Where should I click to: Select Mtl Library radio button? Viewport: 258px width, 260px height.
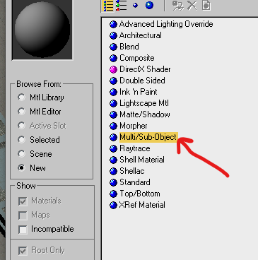[x=21, y=97]
